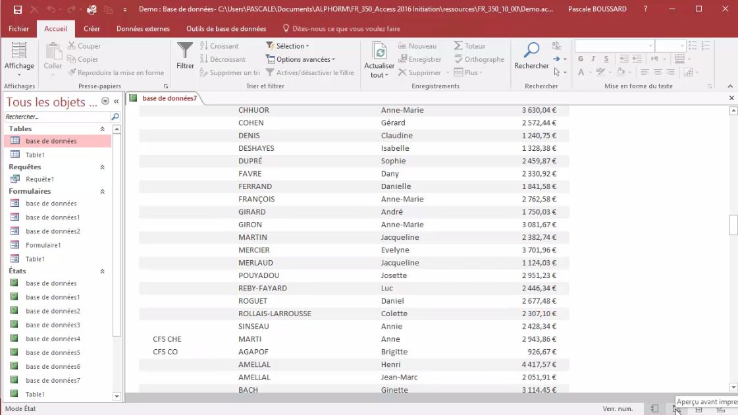Open the navigation pane options dropdown
This screenshot has height=415, width=738.
point(105,101)
